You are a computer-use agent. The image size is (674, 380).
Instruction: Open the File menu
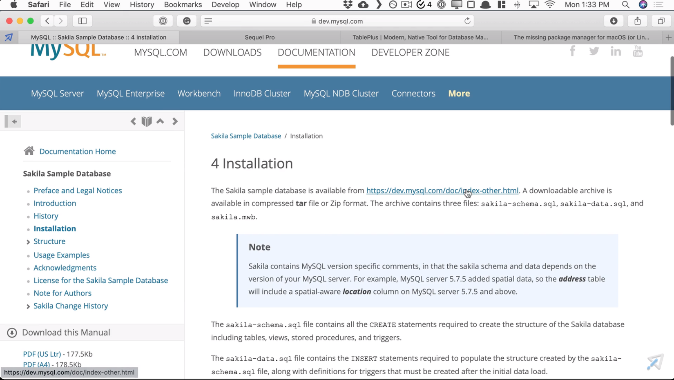coord(65,5)
